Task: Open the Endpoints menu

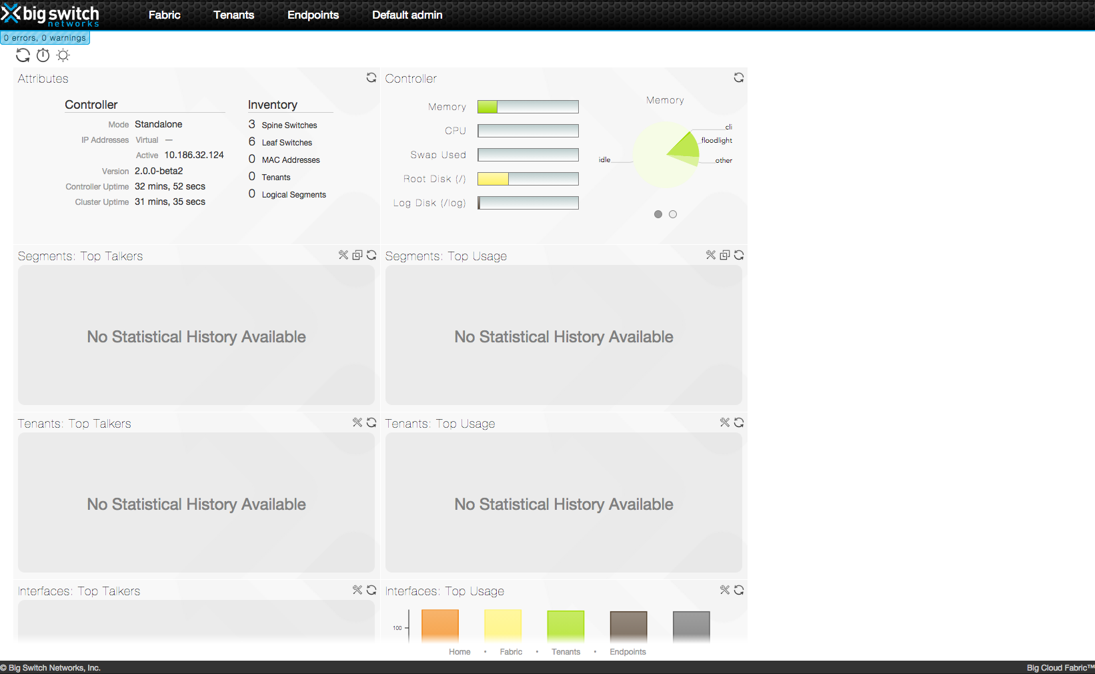Action: point(313,15)
